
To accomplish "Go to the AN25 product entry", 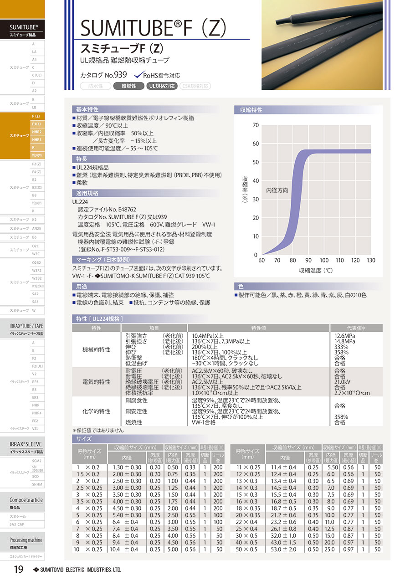I will point(36,228).
